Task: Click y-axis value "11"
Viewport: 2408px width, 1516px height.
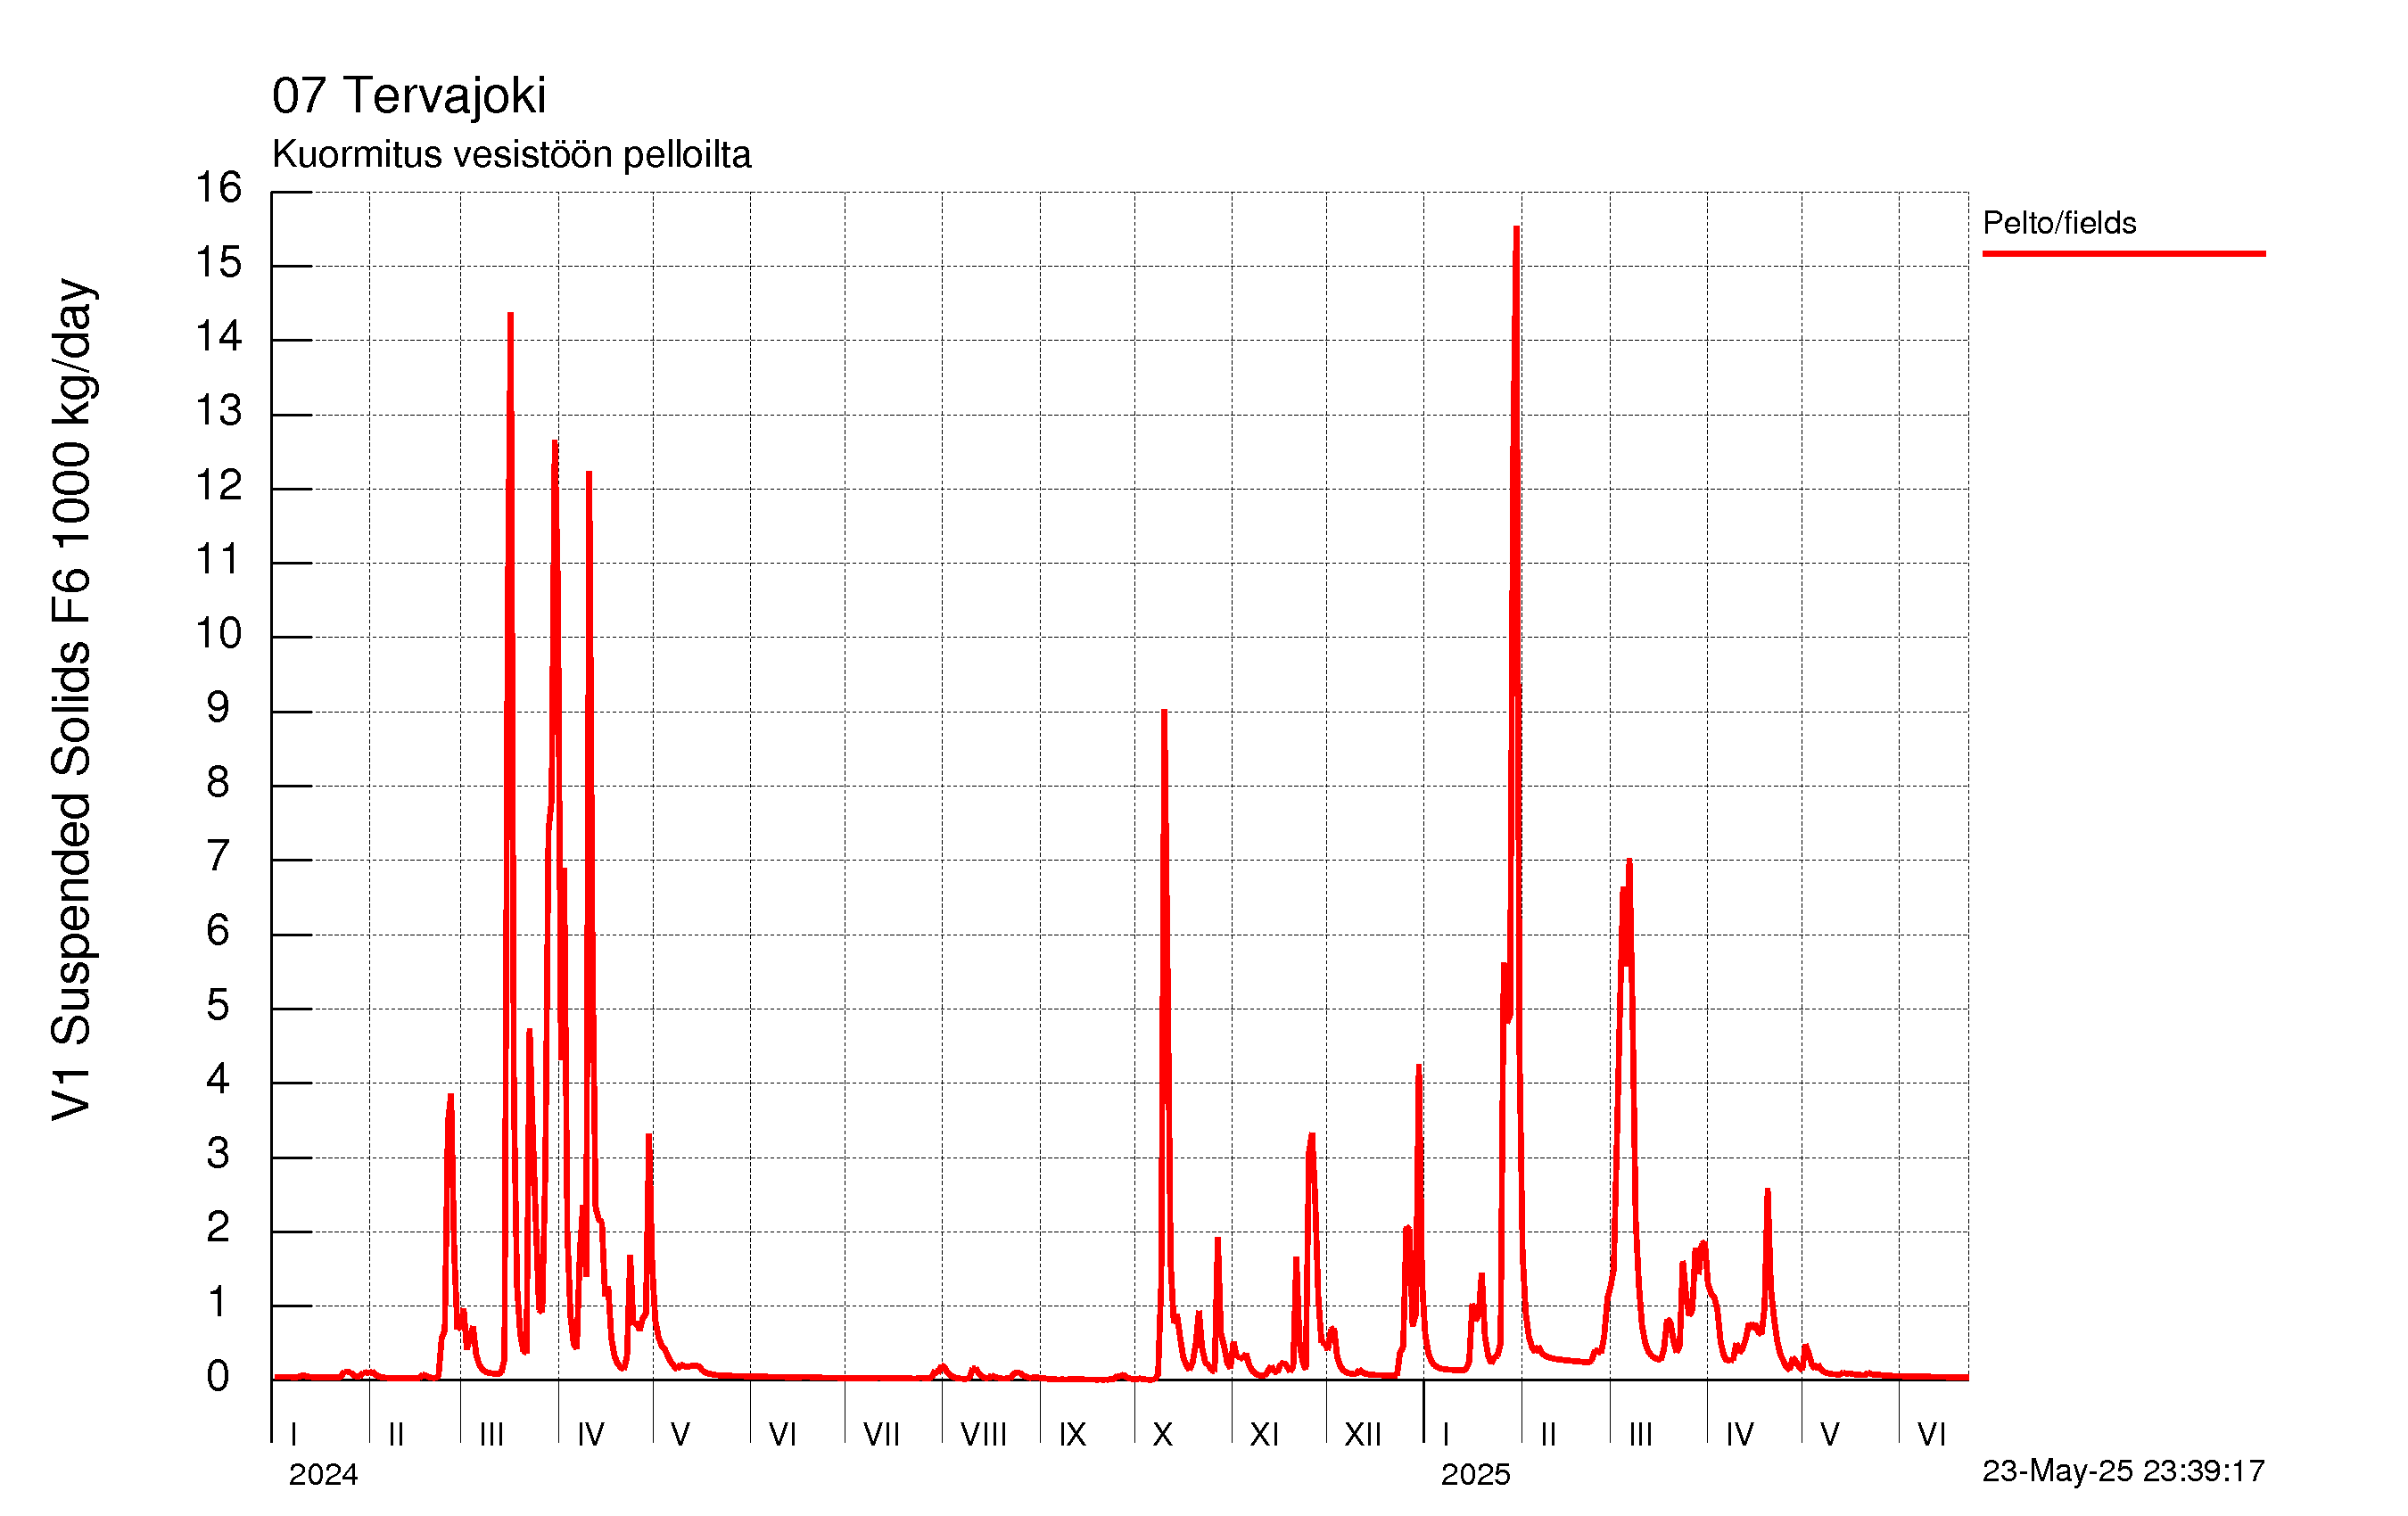Action: 218,560
